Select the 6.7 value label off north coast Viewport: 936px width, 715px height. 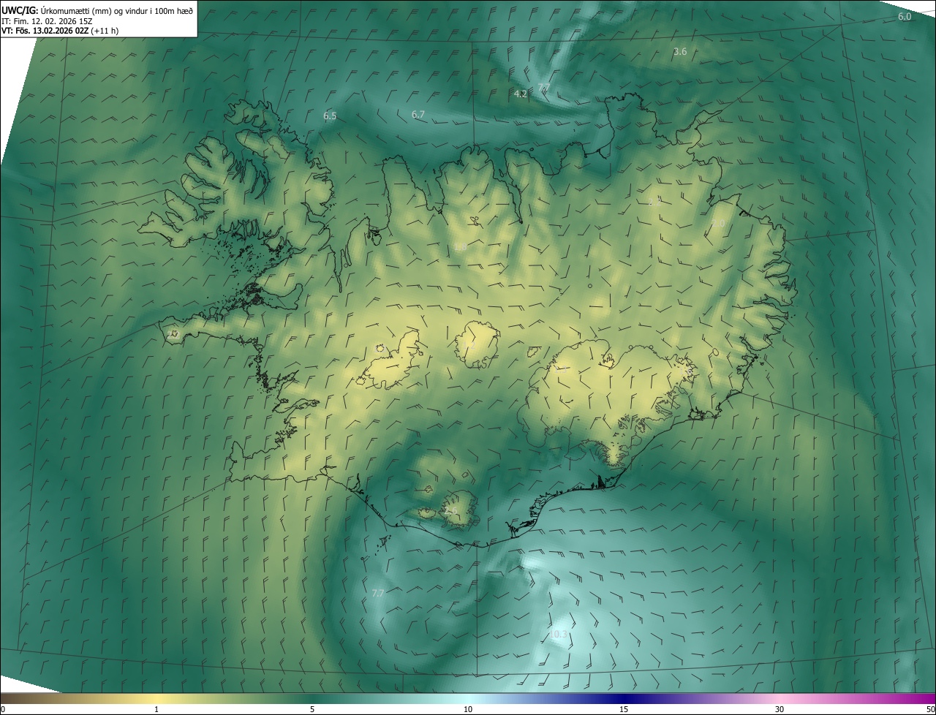click(418, 115)
